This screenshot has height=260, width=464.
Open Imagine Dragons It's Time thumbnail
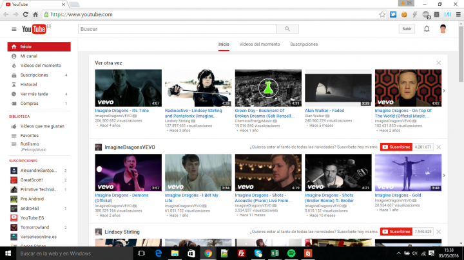click(128, 88)
